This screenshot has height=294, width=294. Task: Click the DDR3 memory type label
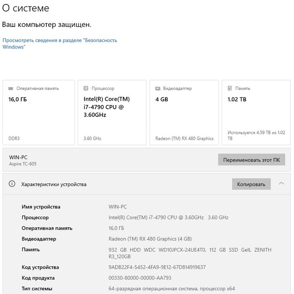point(14,138)
